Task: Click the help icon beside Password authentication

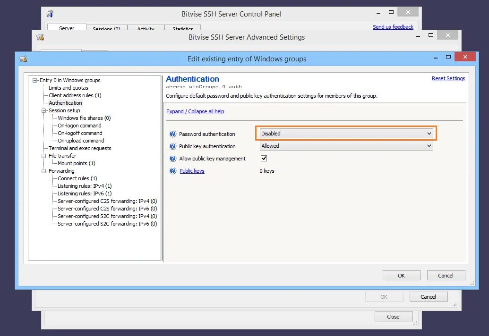Action: pos(173,134)
